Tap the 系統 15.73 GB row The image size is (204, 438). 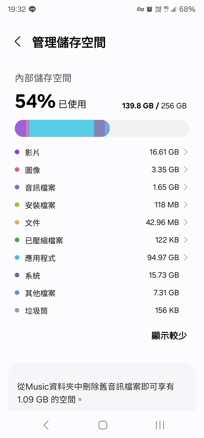pos(102,275)
